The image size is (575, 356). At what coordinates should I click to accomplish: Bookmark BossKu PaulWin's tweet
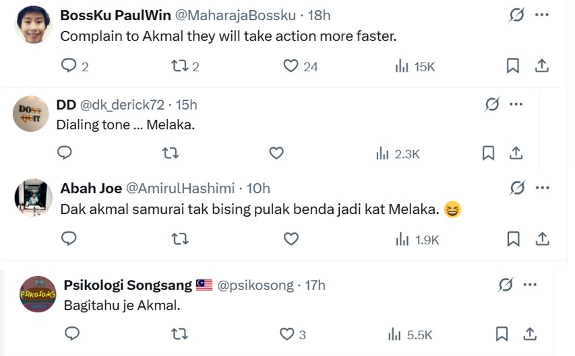(512, 66)
